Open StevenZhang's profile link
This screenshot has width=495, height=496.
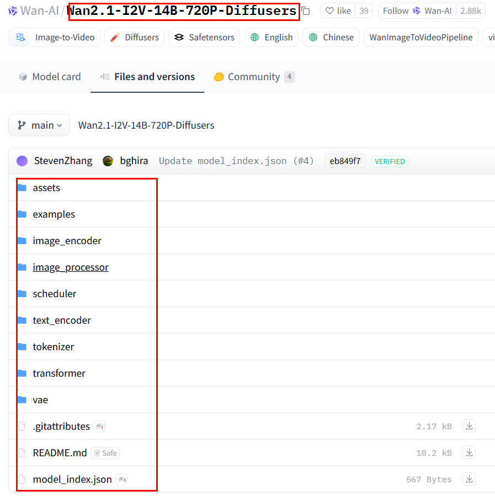(63, 161)
